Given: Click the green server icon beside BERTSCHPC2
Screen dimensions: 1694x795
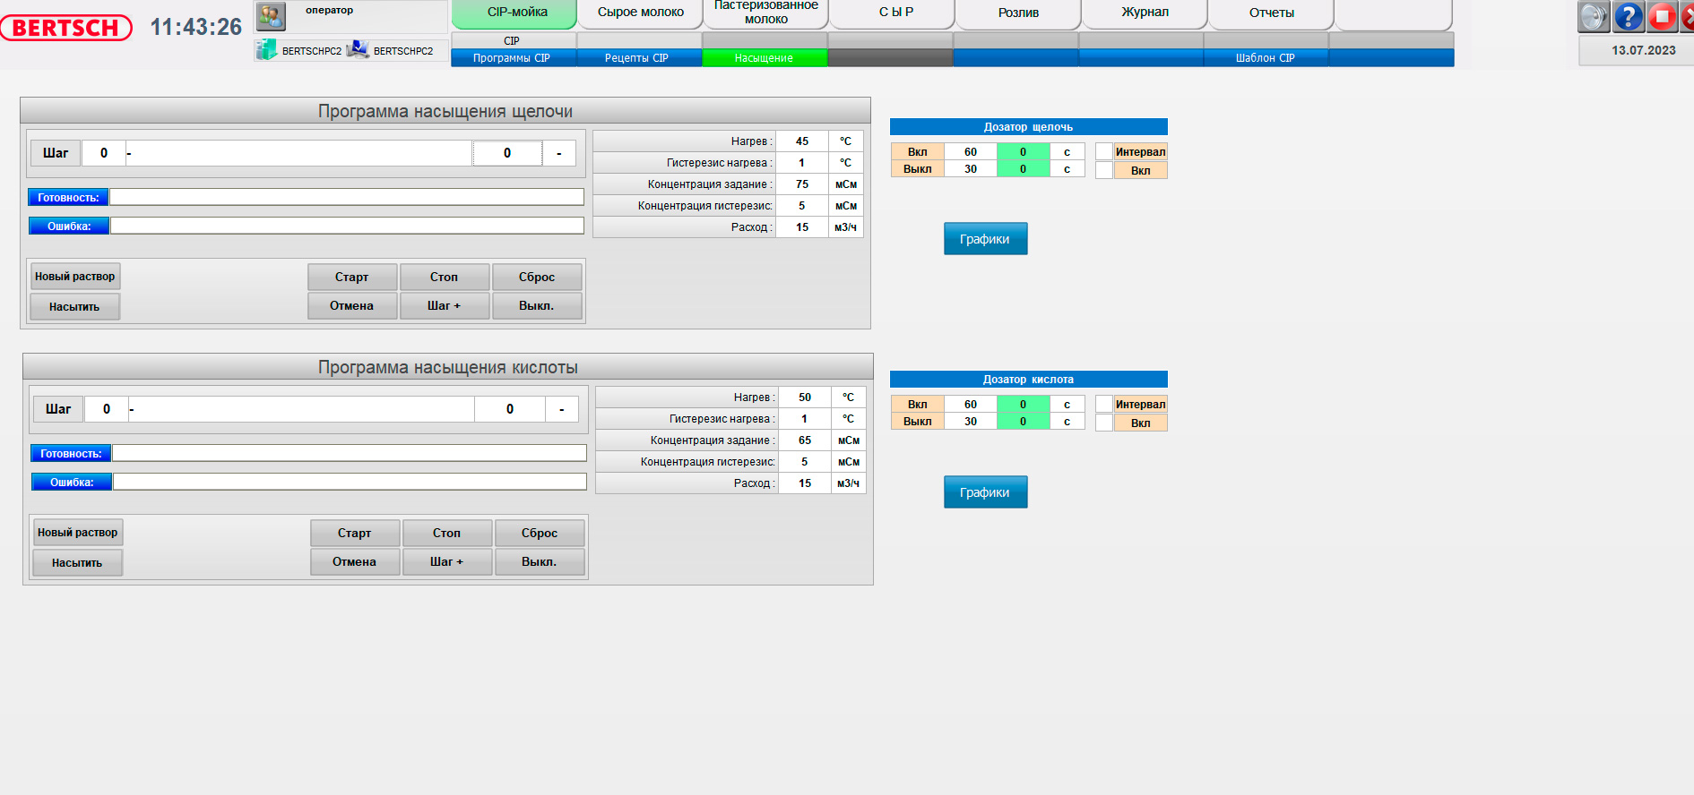Looking at the screenshot, I should pyautogui.click(x=266, y=50).
